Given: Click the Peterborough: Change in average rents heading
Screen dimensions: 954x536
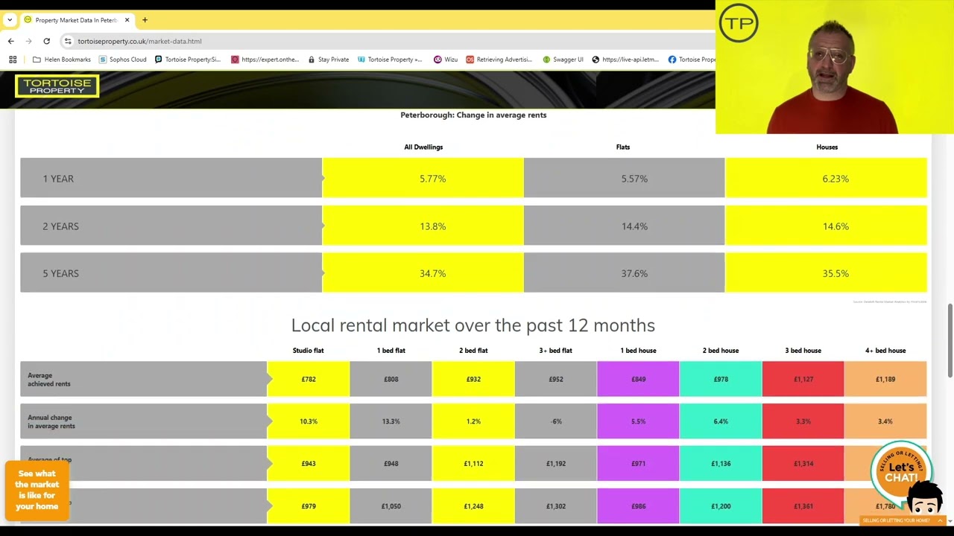Looking at the screenshot, I should coord(473,115).
